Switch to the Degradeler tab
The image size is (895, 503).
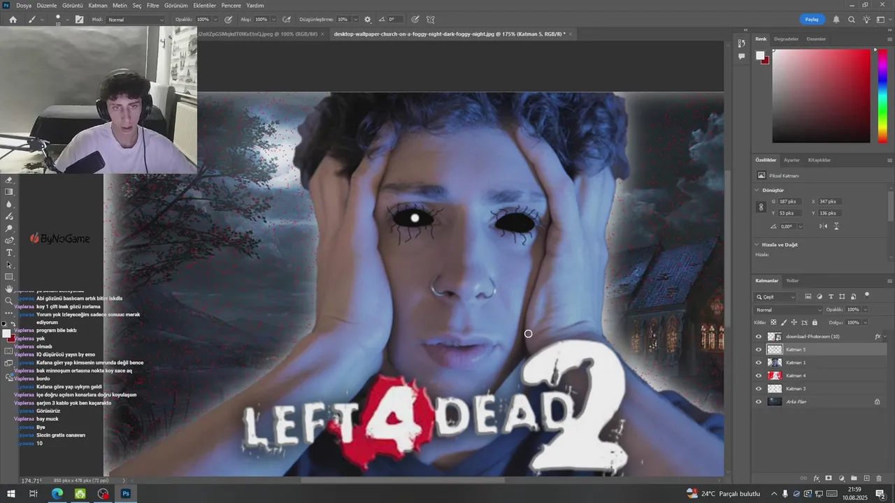click(x=786, y=38)
